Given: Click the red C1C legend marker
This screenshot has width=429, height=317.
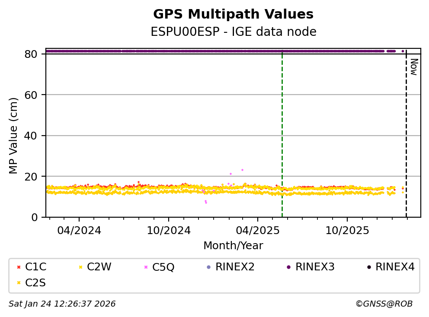Looking at the screenshot, I should pos(18,267).
